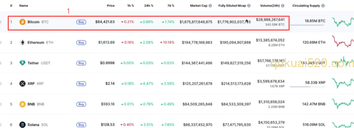Click the Ethereum diamond logo icon
Image resolution: width=354 pixels, height=128 pixels.
22,43
